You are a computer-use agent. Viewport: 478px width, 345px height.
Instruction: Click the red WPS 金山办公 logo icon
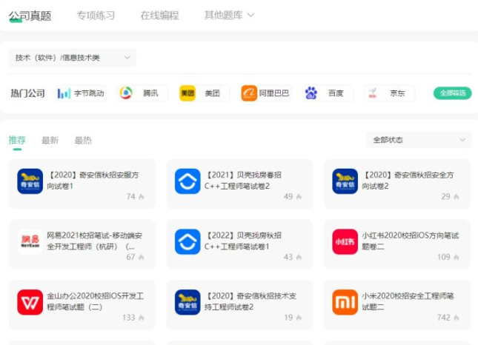30,302
